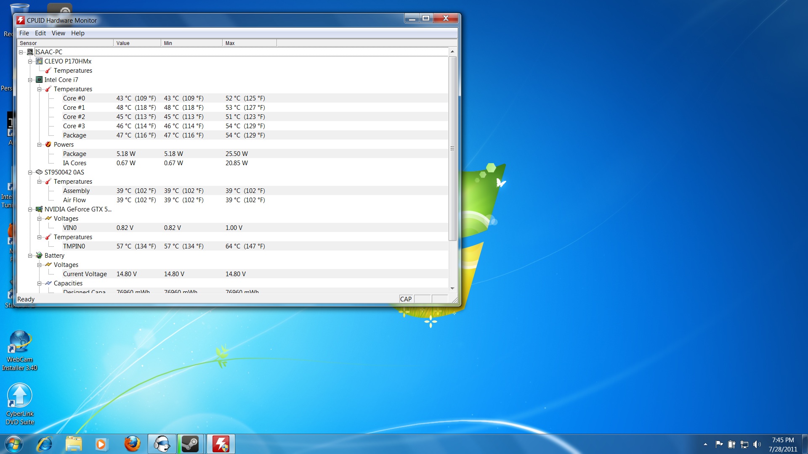808x454 pixels.
Task: Collapse the Powers group
Action: pyautogui.click(x=40, y=145)
